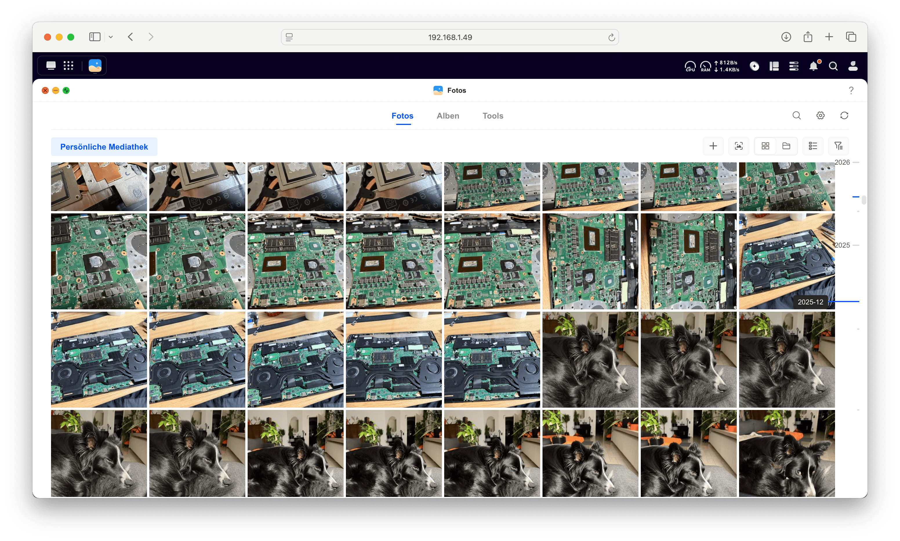
Task: Jump to 2025 on timeline scrubber
Action: tap(842, 245)
